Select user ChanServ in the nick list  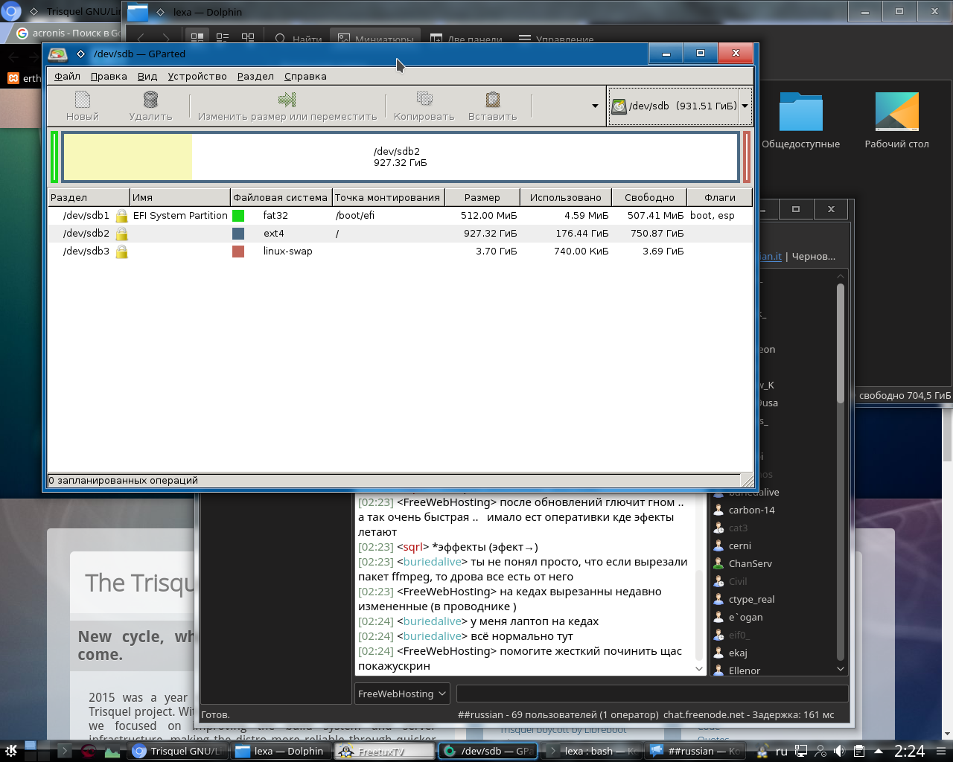[750, 563]
